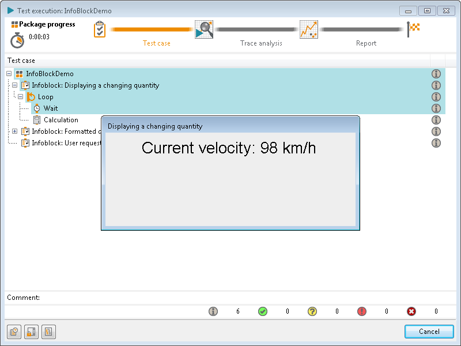This screenshot has height=346, width=461.
Task: Maximize the Test execution window
Action: [x=427, y=11]
